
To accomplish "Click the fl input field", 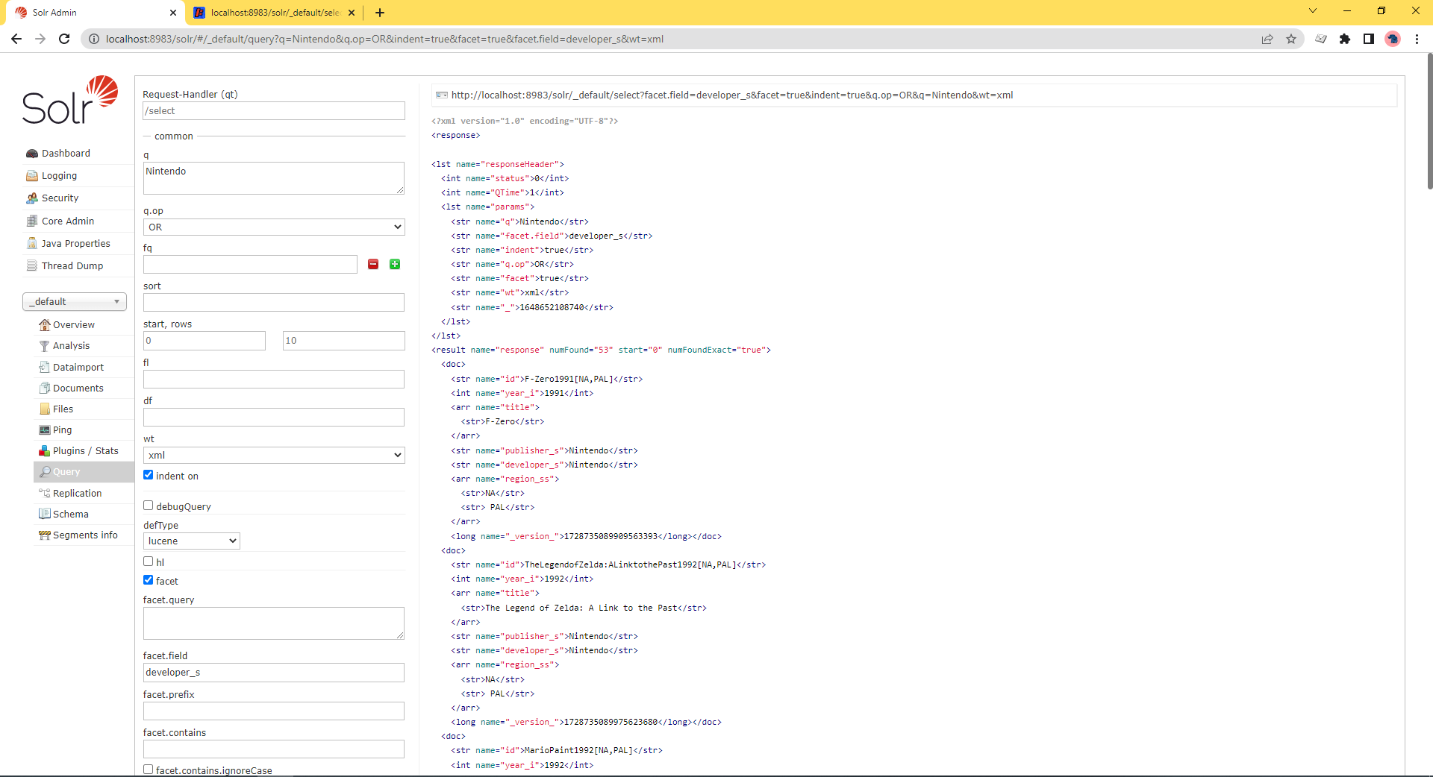I will click(x=274, y=380).
